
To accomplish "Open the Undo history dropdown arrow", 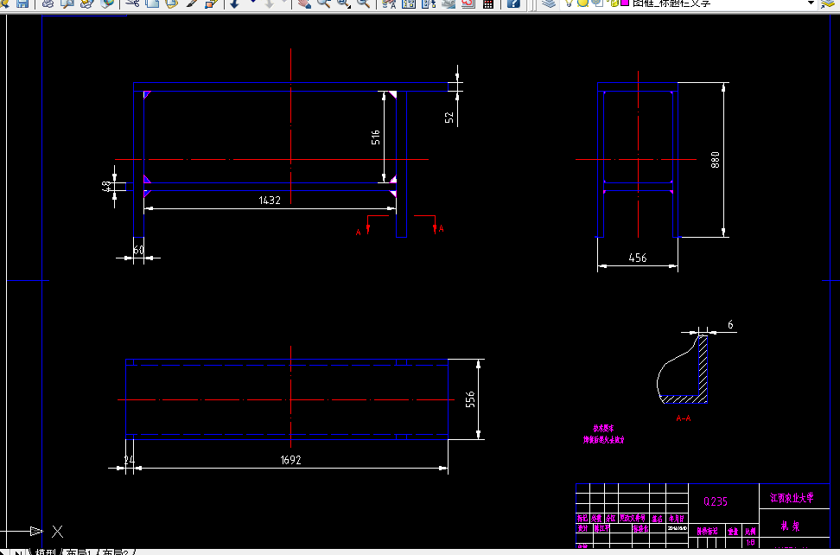I will tap(253, 2).
